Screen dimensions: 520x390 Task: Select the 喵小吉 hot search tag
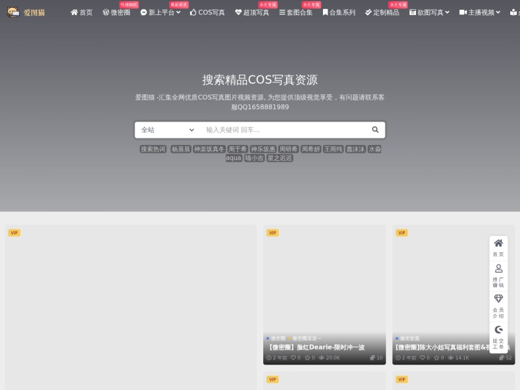(x=254, y=158)
